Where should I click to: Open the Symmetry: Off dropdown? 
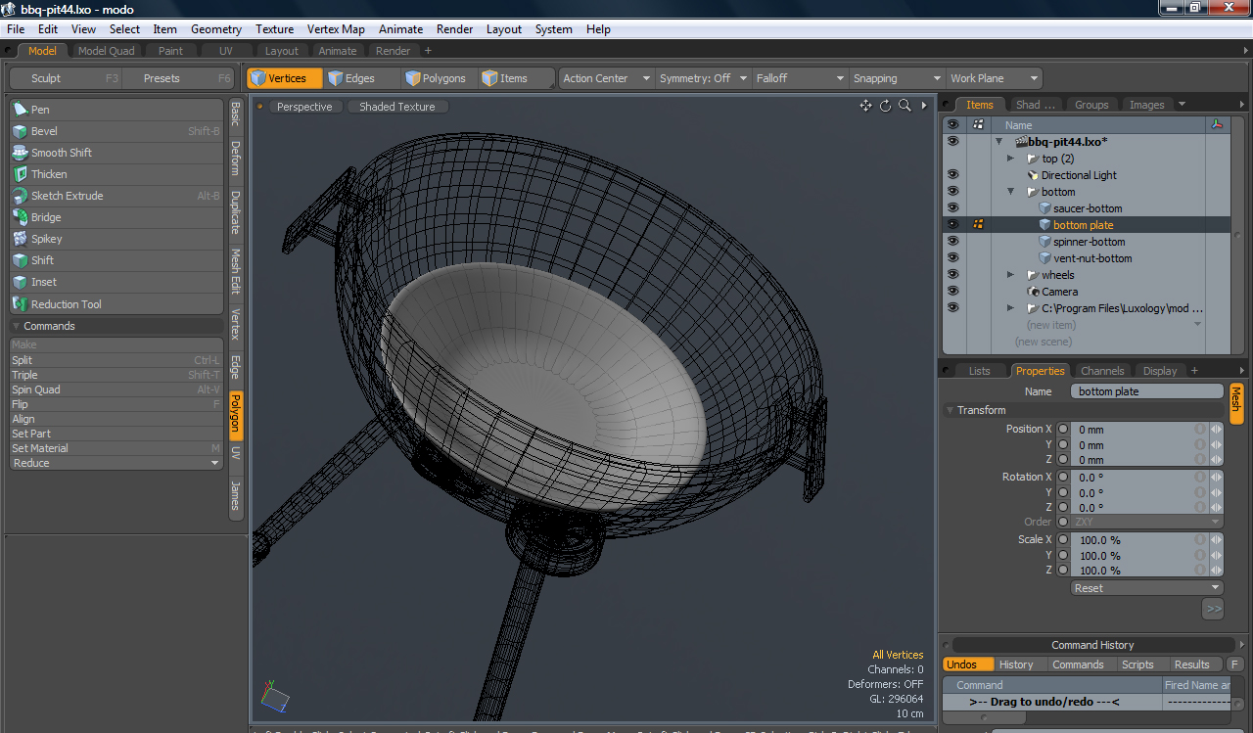click(x=703, y=78)
